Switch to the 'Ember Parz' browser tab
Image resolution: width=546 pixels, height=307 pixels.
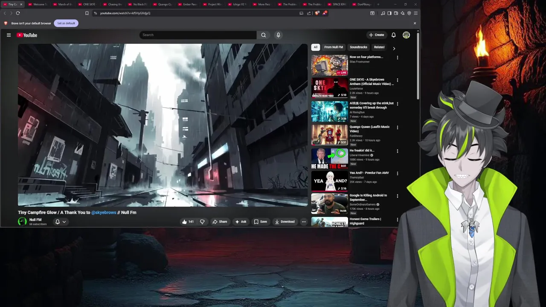[x=188, y=4]
